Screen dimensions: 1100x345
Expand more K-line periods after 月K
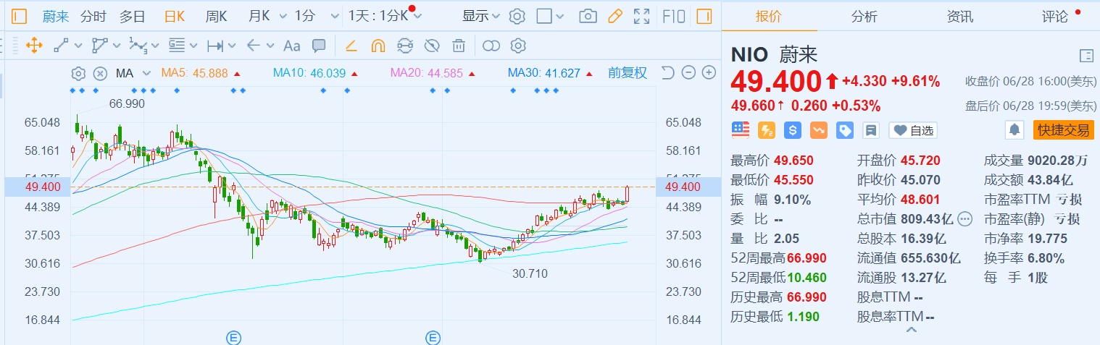pyautogui.click(x=282, y=16)
